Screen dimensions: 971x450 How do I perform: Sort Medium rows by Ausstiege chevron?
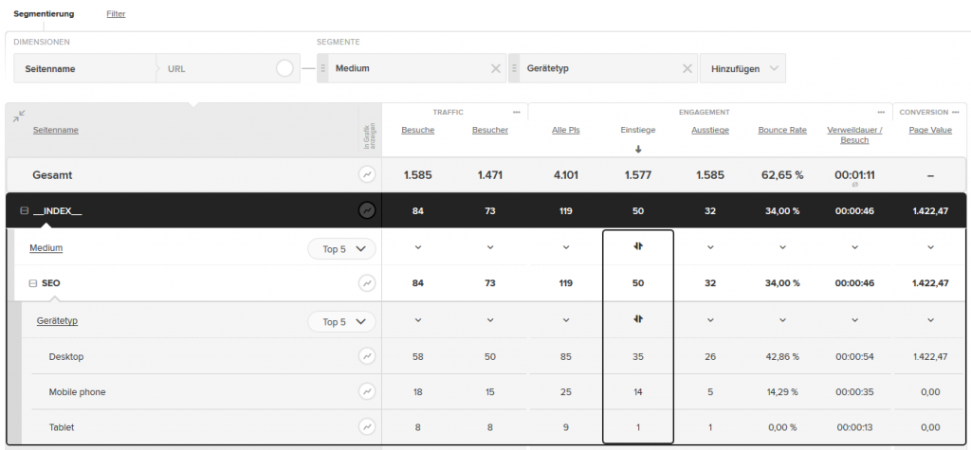point(710,247)
